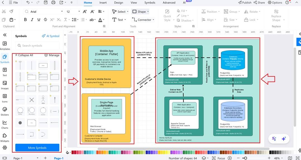Click the Format Painter brush icon

click(11, 11)
